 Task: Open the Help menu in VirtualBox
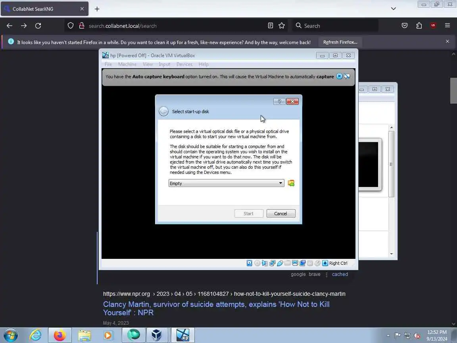pyautogui.click(x=204, y=64)
